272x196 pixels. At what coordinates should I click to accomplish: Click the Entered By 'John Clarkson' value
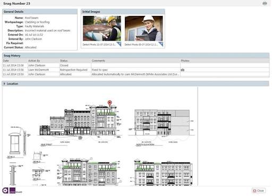point(33,39)
